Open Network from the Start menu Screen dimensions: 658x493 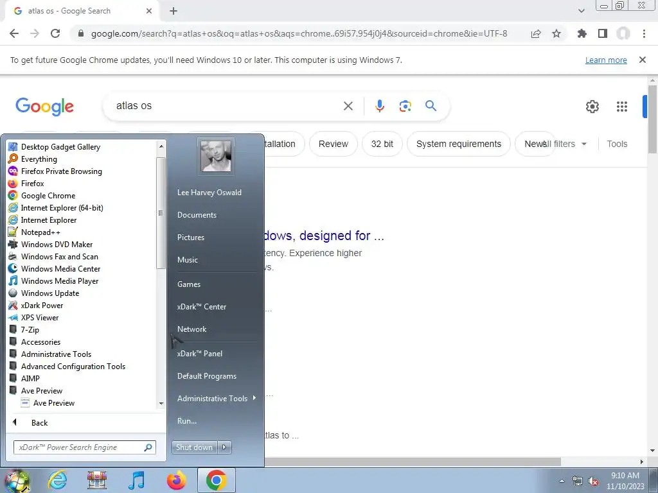[x=191, y=329]
